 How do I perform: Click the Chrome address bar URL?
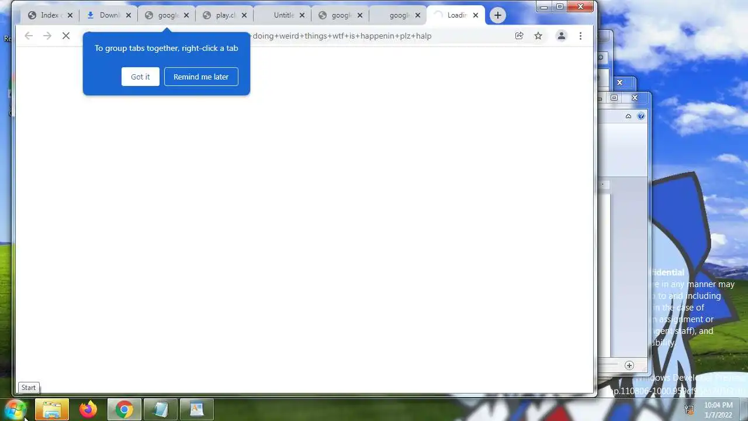click(x=342, y=36)
